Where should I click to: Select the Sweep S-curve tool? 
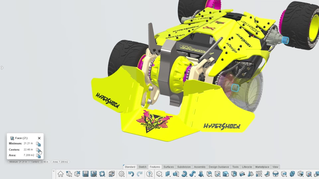point(192,174)
